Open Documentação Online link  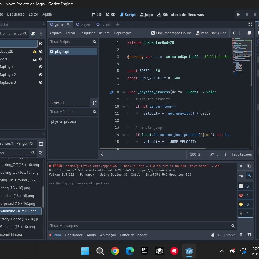pyautogui.click(x=171, y=33)
